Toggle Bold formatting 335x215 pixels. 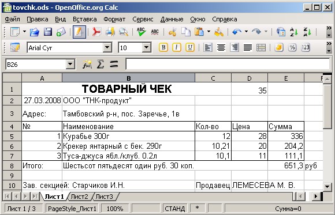(x=163, y=47)
